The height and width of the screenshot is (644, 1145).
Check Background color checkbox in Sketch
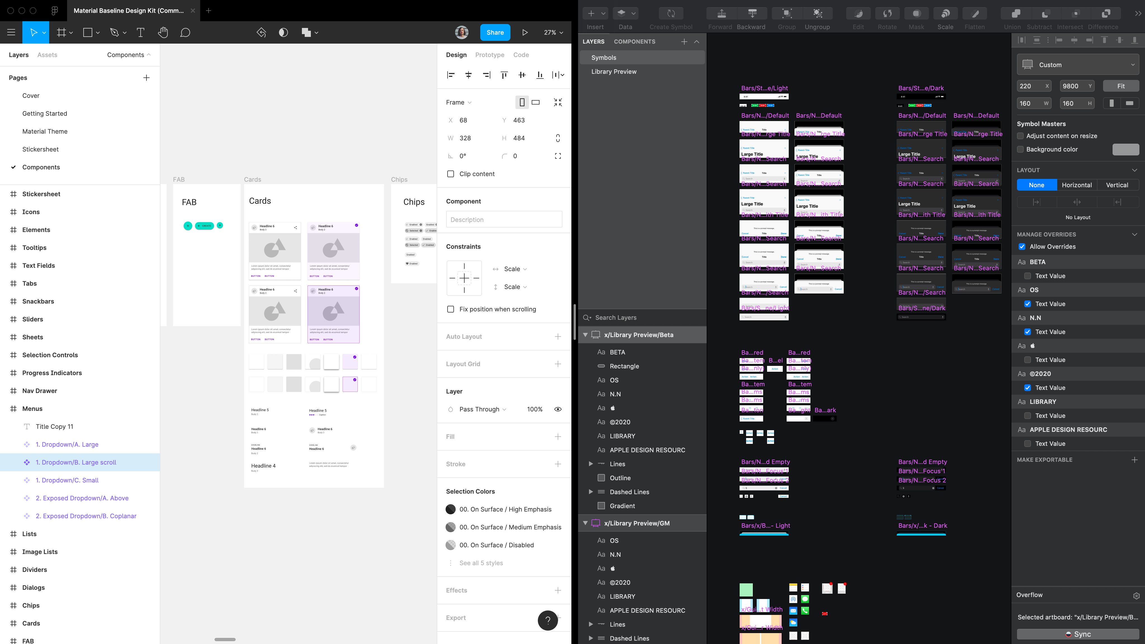click(x=1021, y=149)
